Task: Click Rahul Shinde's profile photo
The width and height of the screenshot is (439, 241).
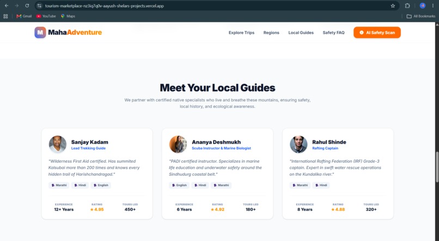Action: 298,144
